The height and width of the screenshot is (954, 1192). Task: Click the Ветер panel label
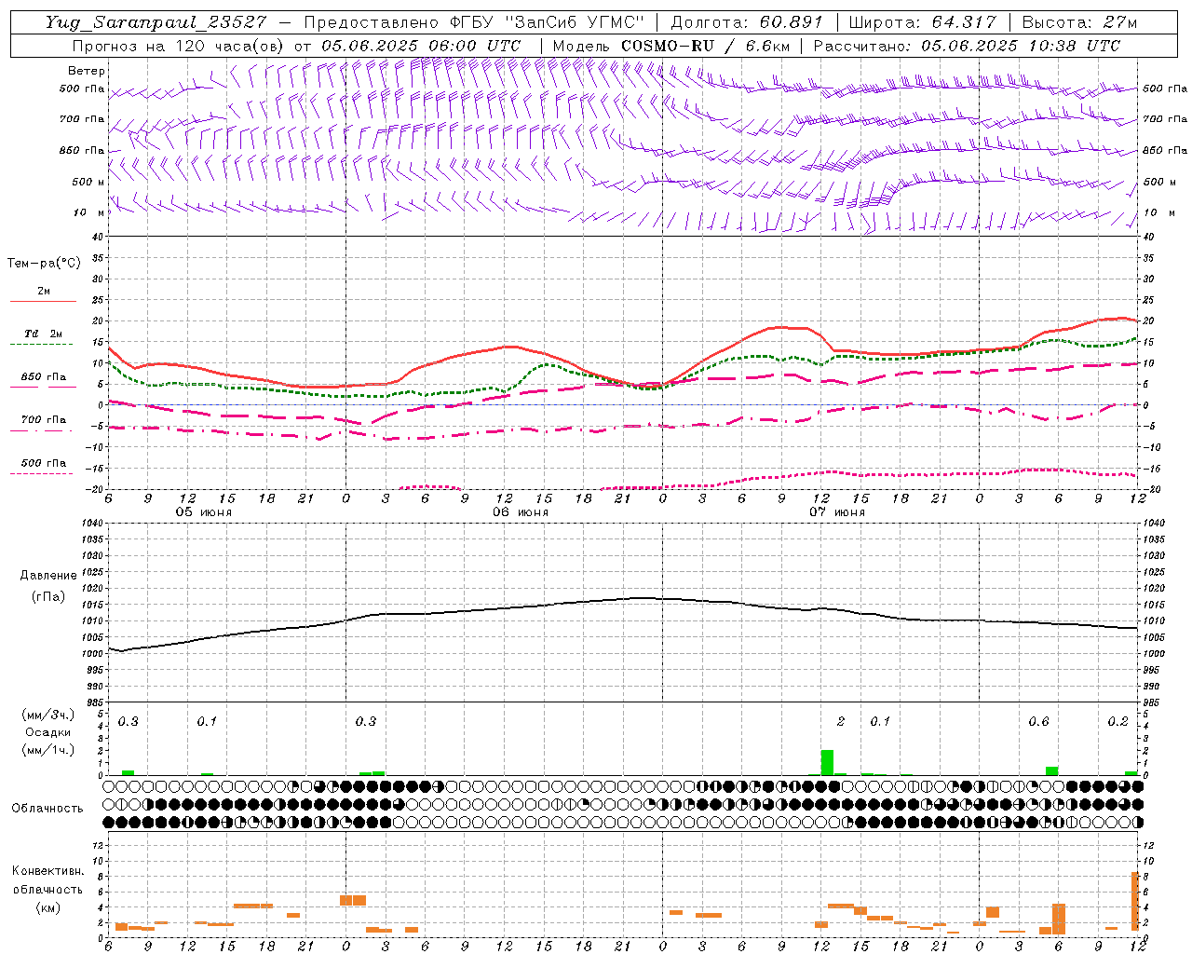[86, 71]
